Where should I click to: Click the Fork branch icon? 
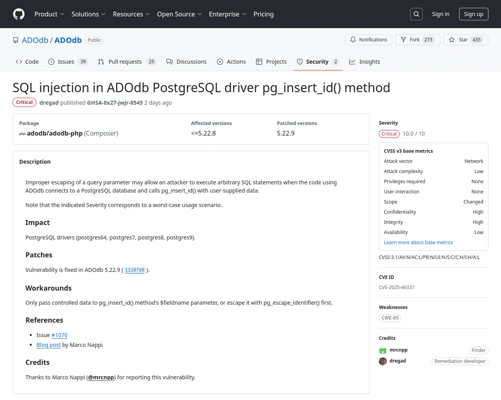[x=404, y=40]
